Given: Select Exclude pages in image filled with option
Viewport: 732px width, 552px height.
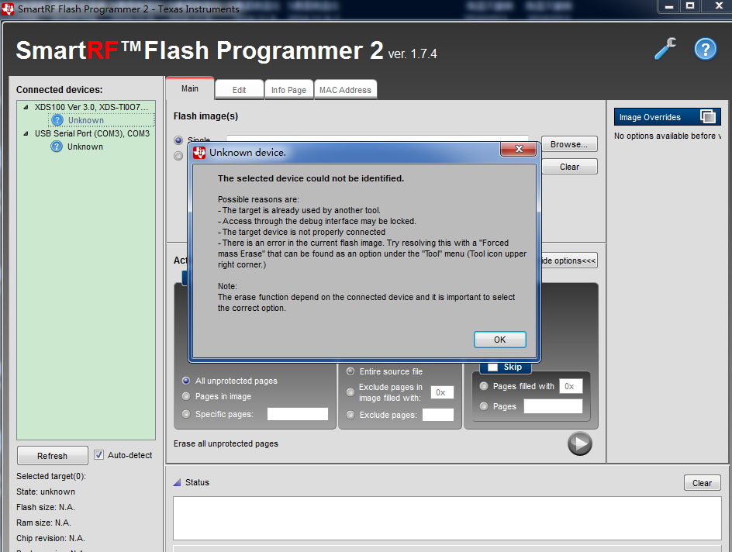Looking at the screenshot, I should pos(350,392).
